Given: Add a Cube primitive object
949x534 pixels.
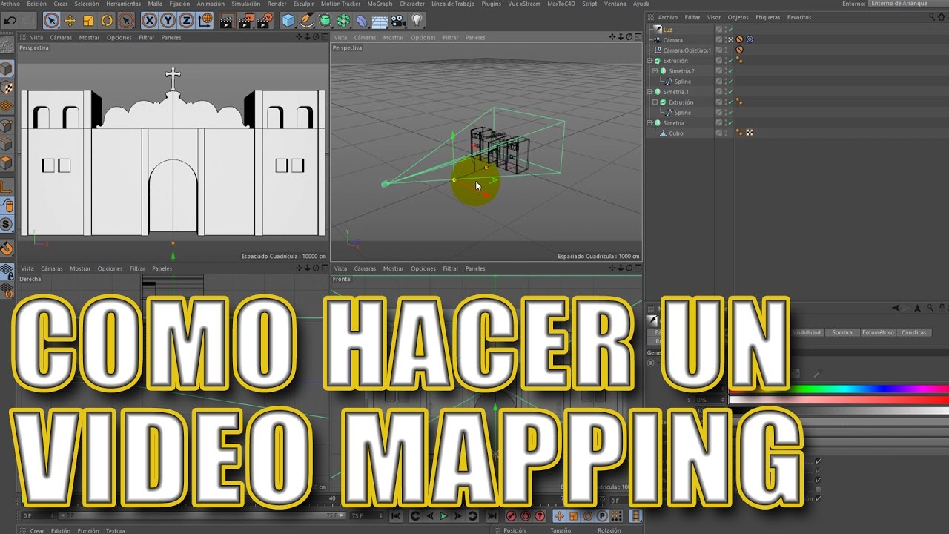Looking at the screenshot, I should [288, 21].
